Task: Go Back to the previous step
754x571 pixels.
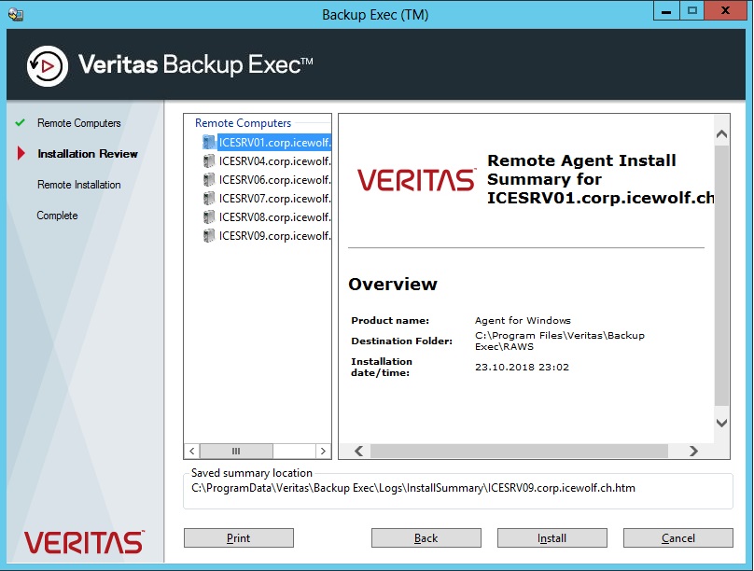Action: click(426, 537)
